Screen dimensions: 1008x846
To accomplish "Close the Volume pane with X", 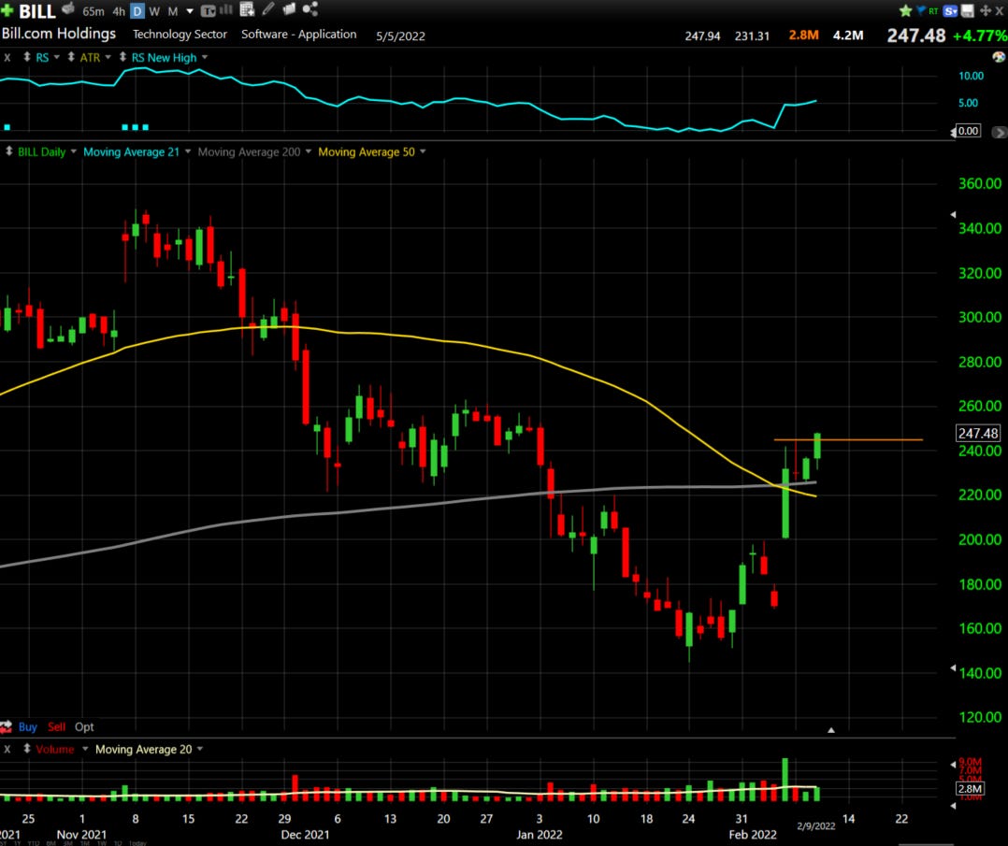I will click(7, 750).
